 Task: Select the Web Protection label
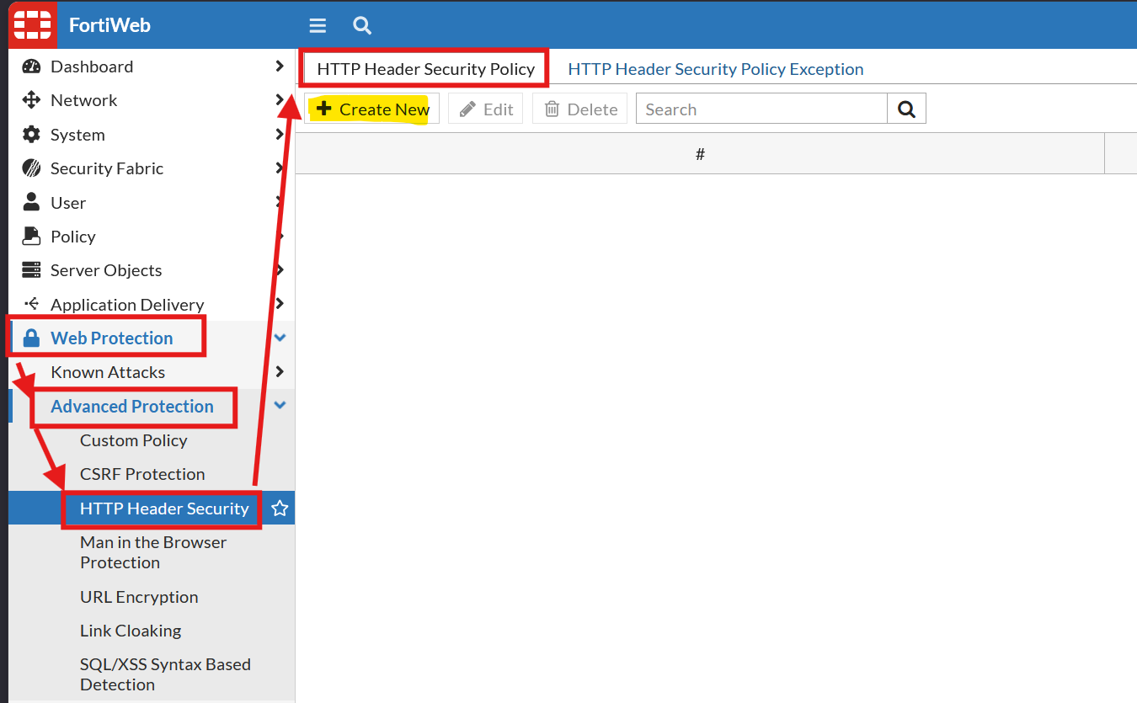[x=112, y=338]
